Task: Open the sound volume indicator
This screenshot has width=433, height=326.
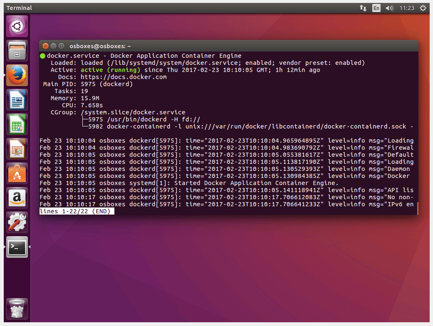Action: (389, 8)
